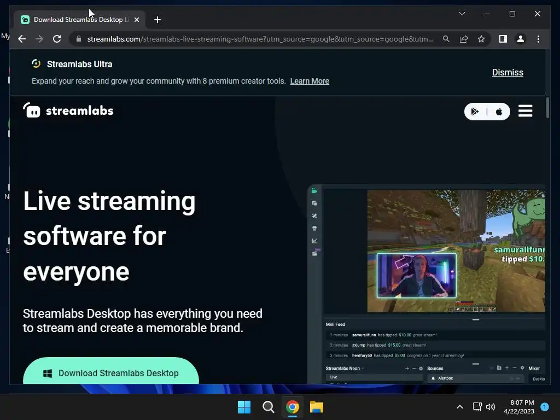Click the page vertical scrollbar
The width and height of the screenshot is (560, 420).
(x=548, y=107)
